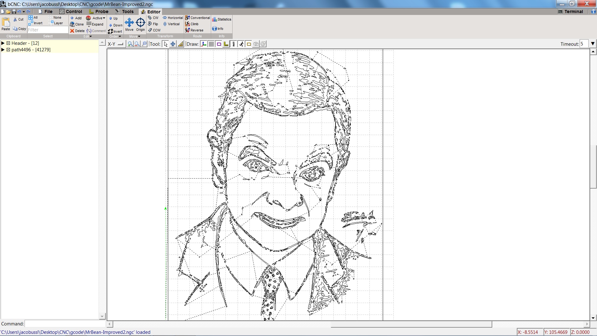The width and height of the screenshot is (597, 336).
Task: Click the redraw refresh icon in Draw toolbar
Action: (x=263, y=44)
